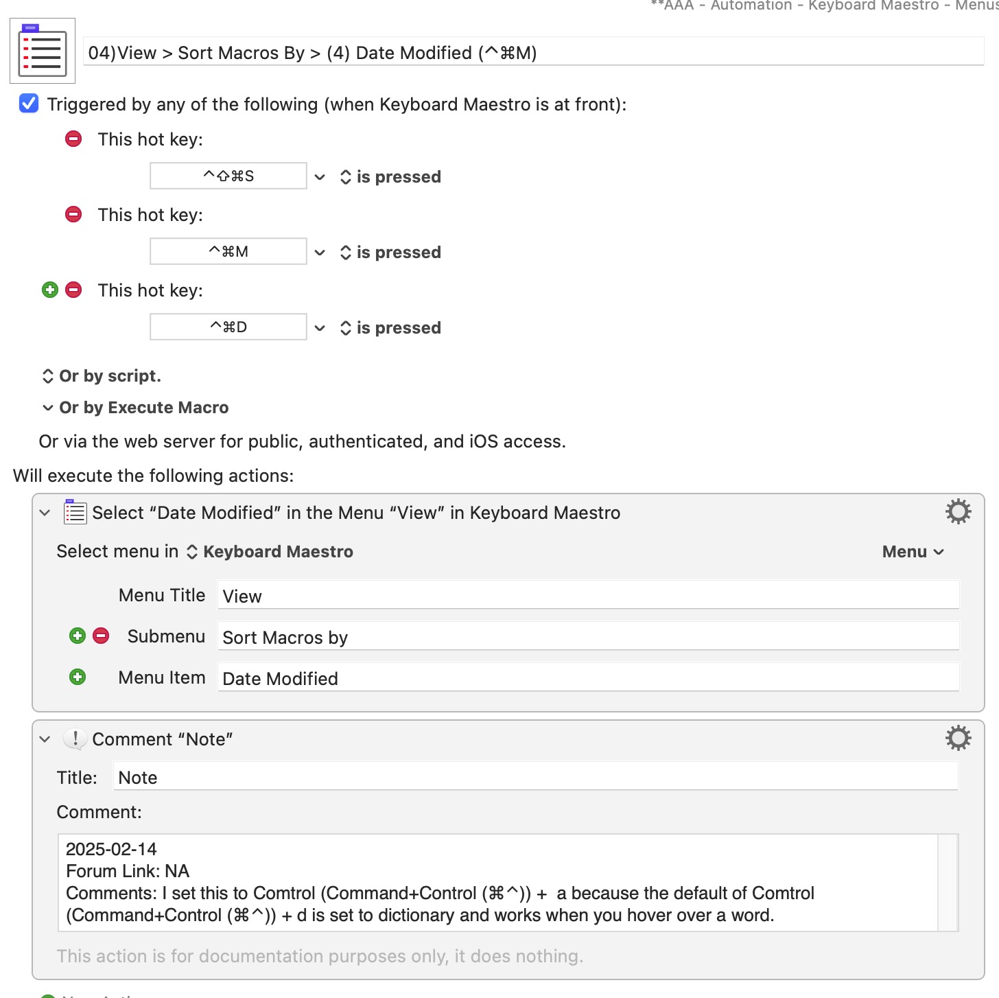999x998 pixels.
Task: Click the Select 'Date Modified' action title
Action: 356,513
